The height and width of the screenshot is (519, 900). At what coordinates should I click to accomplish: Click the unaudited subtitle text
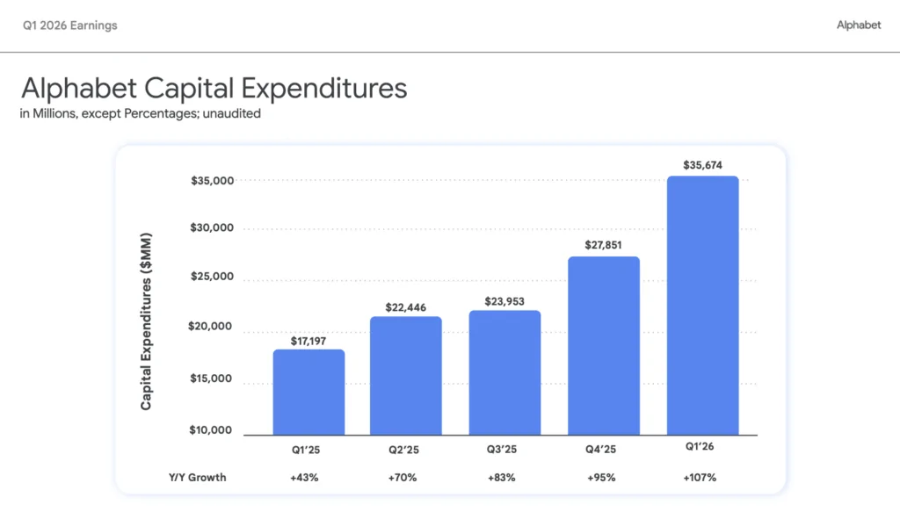[x=231, y=113]
